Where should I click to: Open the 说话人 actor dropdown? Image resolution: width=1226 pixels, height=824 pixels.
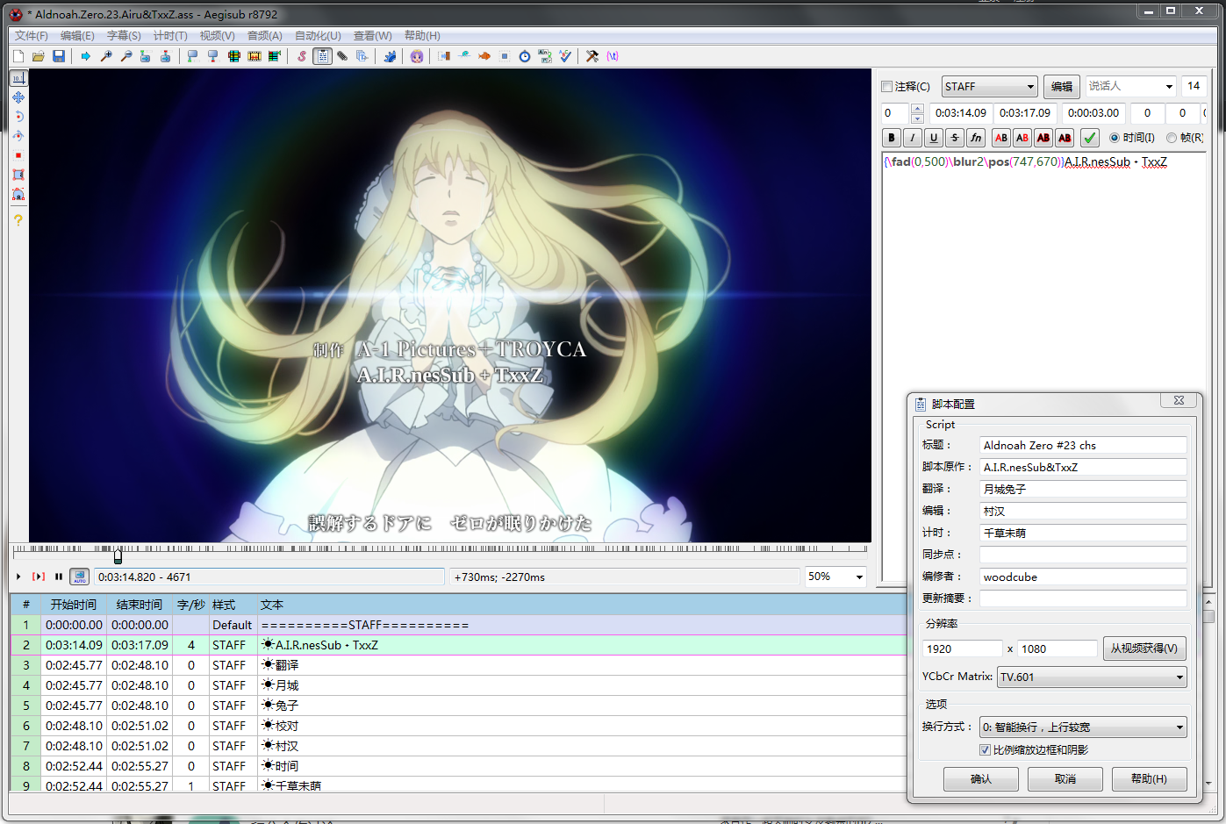(x=1169, y=86)
